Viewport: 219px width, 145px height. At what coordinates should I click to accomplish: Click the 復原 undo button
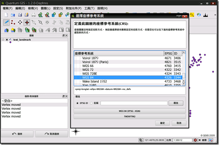point(17,134)
